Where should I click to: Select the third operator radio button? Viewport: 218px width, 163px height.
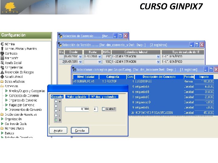coord(56,110)
